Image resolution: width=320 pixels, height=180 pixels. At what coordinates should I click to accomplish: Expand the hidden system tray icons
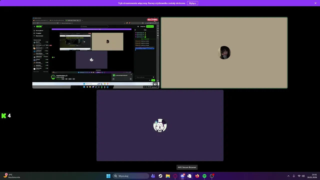(x=288, y=176)
